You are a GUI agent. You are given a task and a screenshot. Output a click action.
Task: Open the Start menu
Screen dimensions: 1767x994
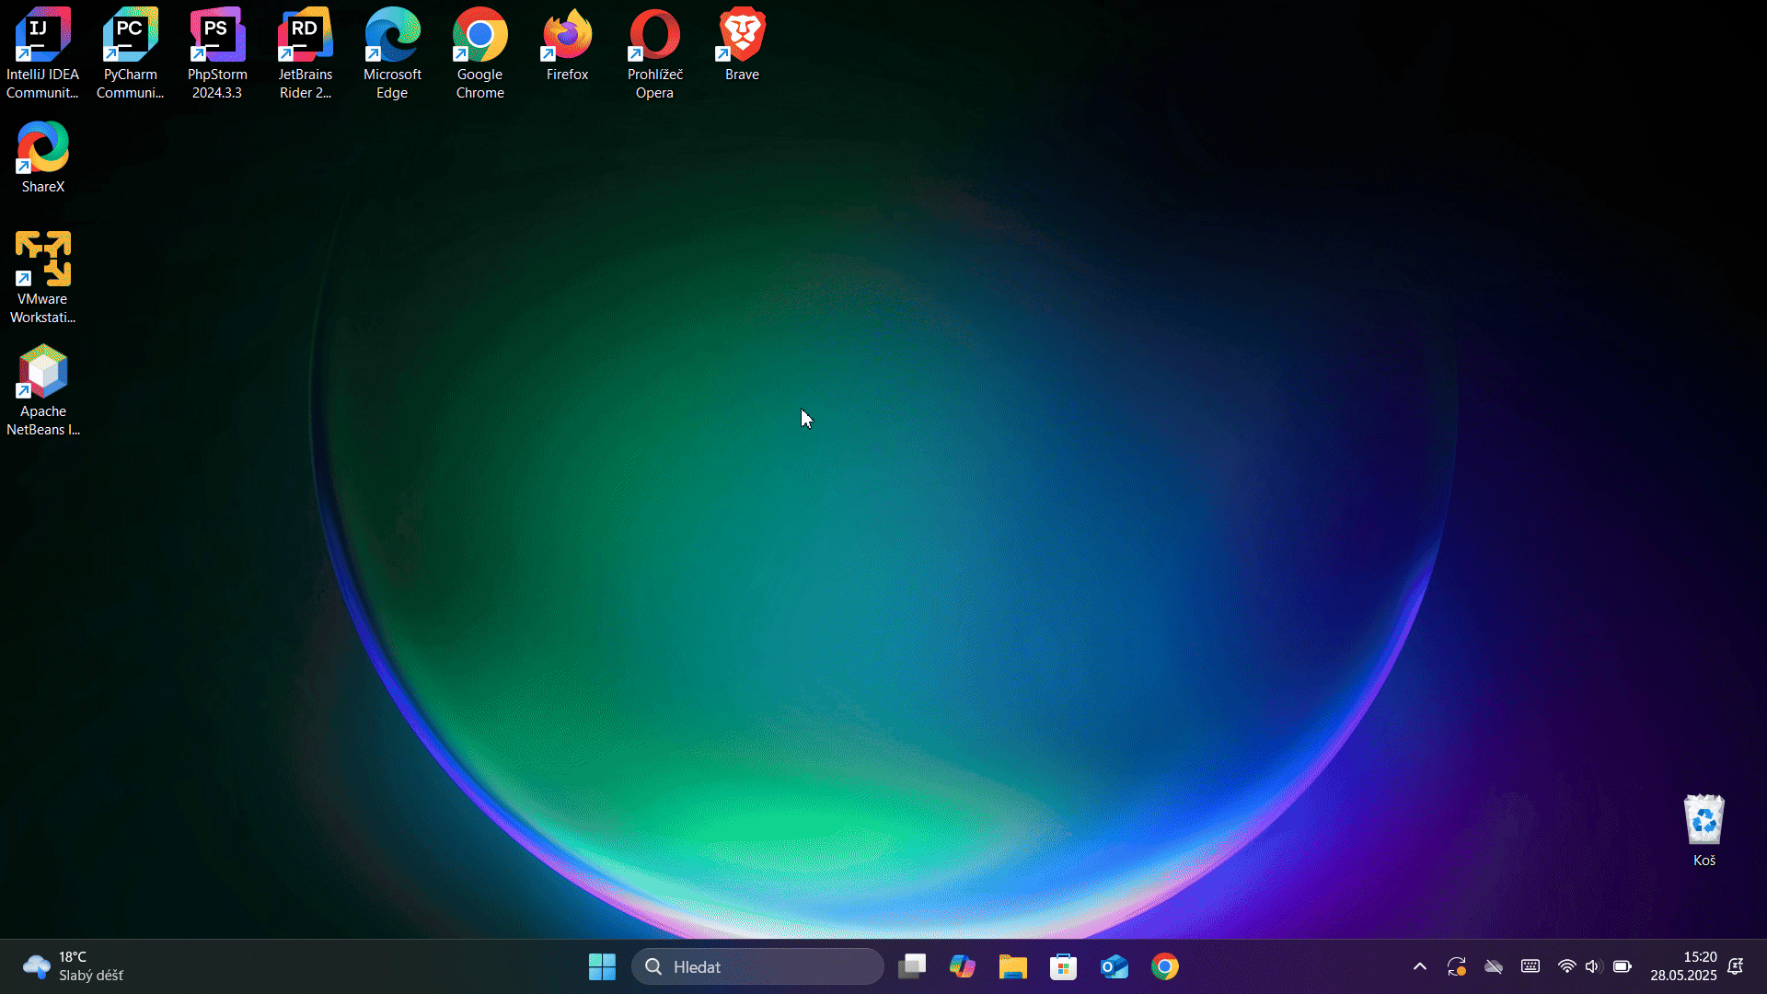(x=601, y=966)
